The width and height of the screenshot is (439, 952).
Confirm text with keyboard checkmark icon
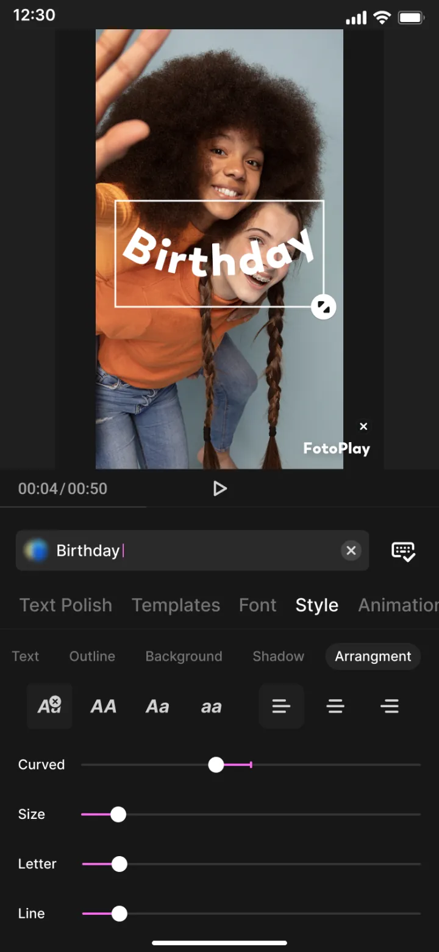click(x=403, y=551)
